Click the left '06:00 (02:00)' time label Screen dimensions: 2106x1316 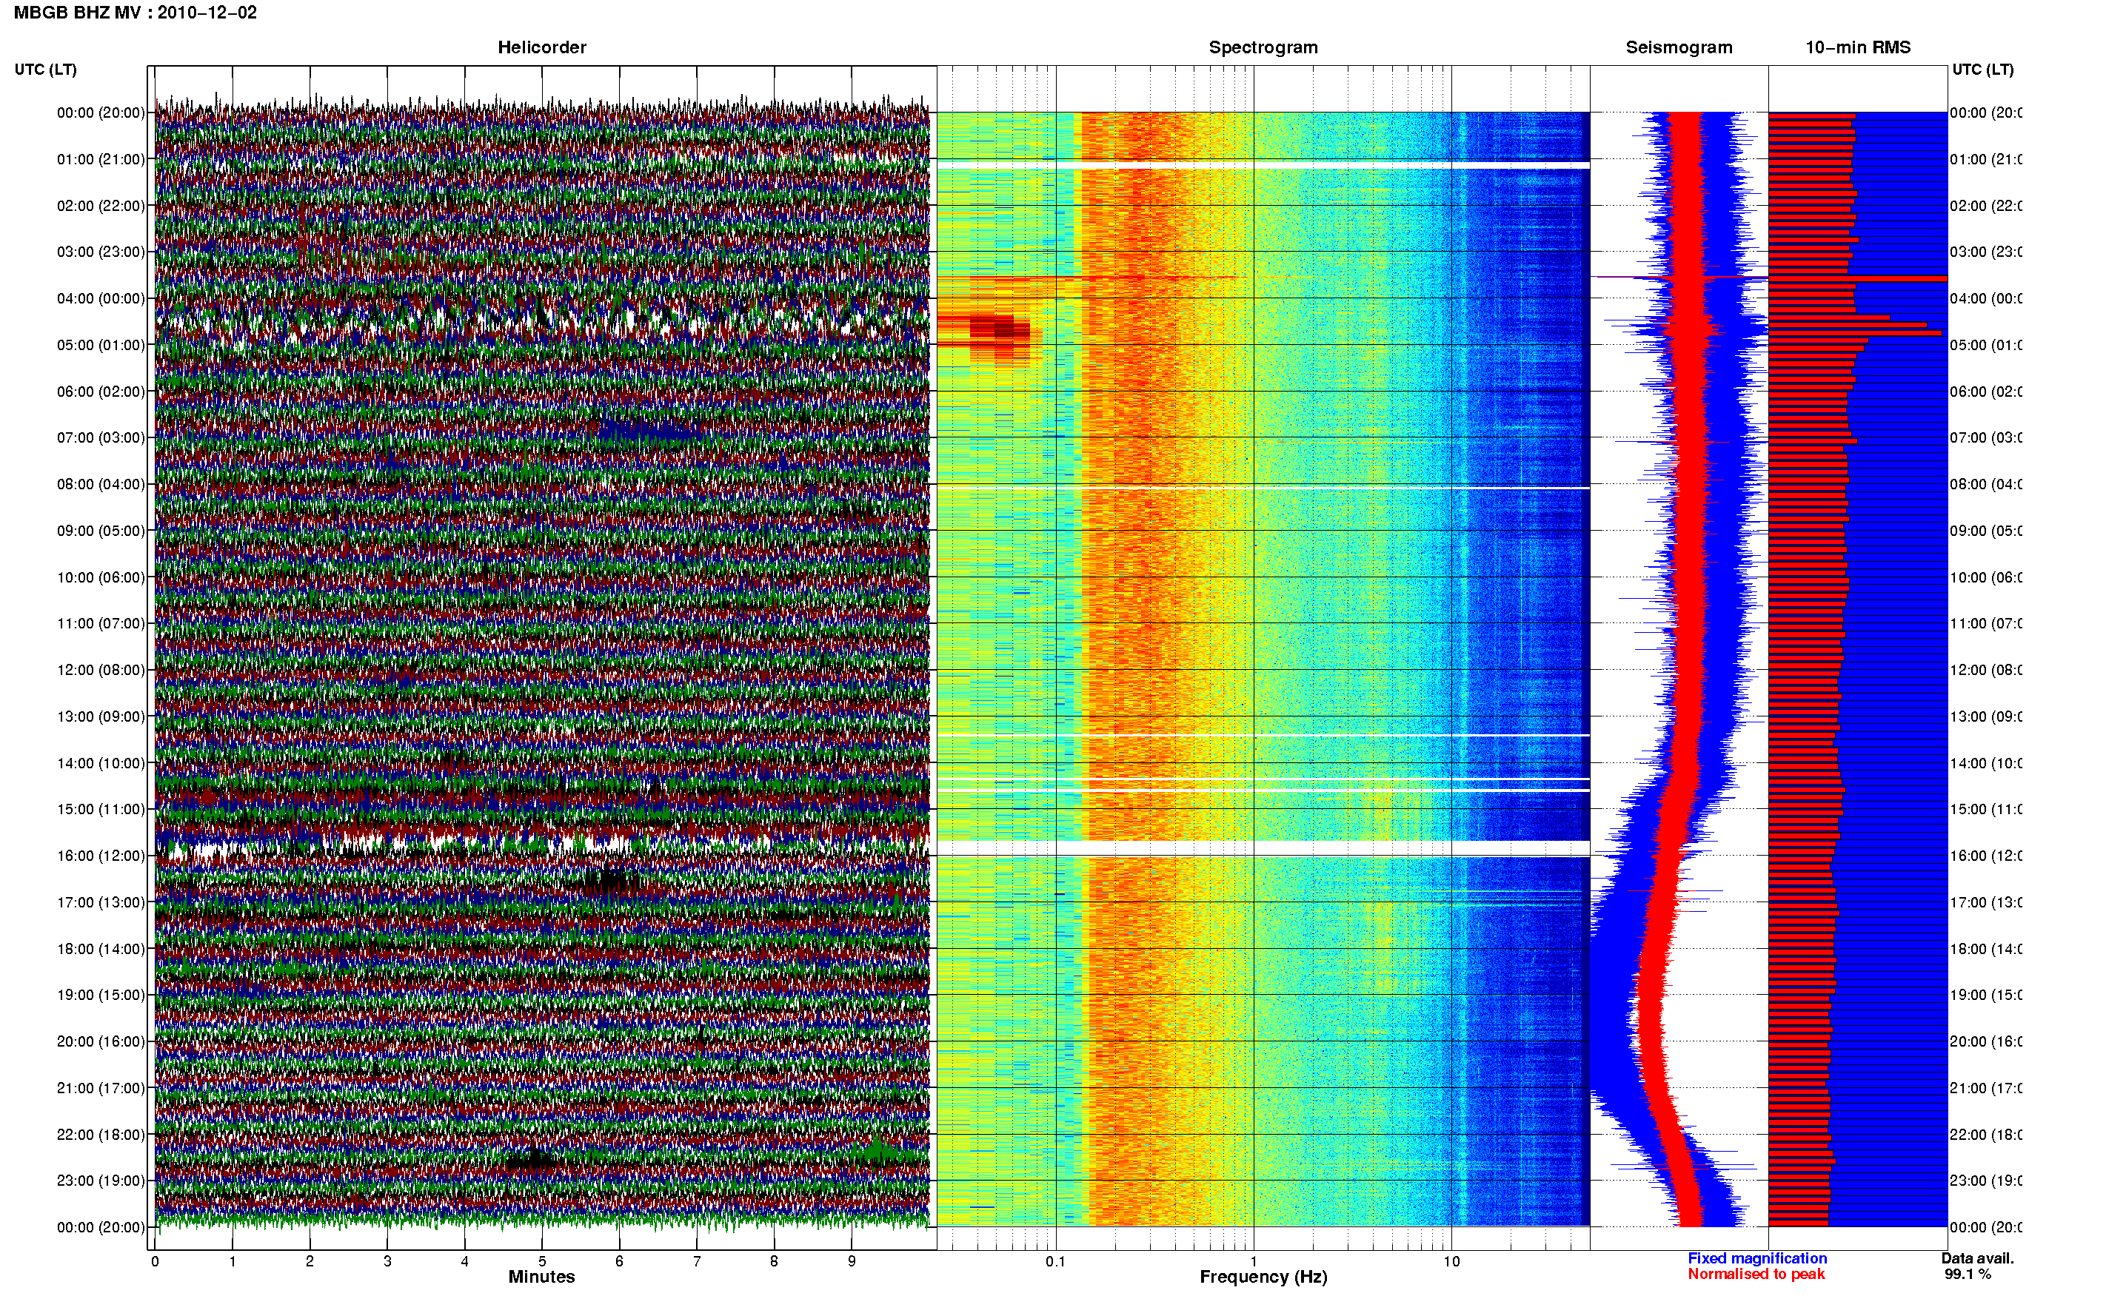coord(101,392)
